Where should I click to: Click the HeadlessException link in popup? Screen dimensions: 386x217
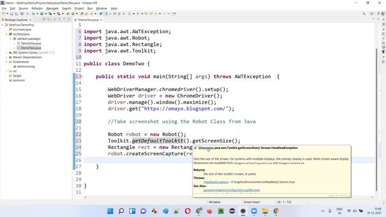[216, 182]
